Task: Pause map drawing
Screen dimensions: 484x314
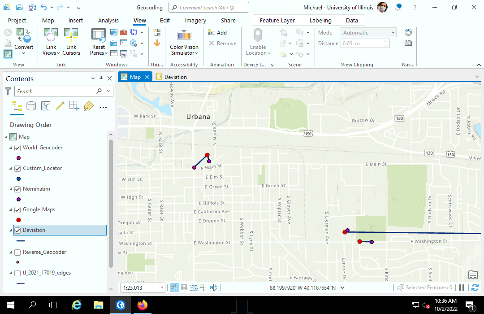Action: (462, 288)
